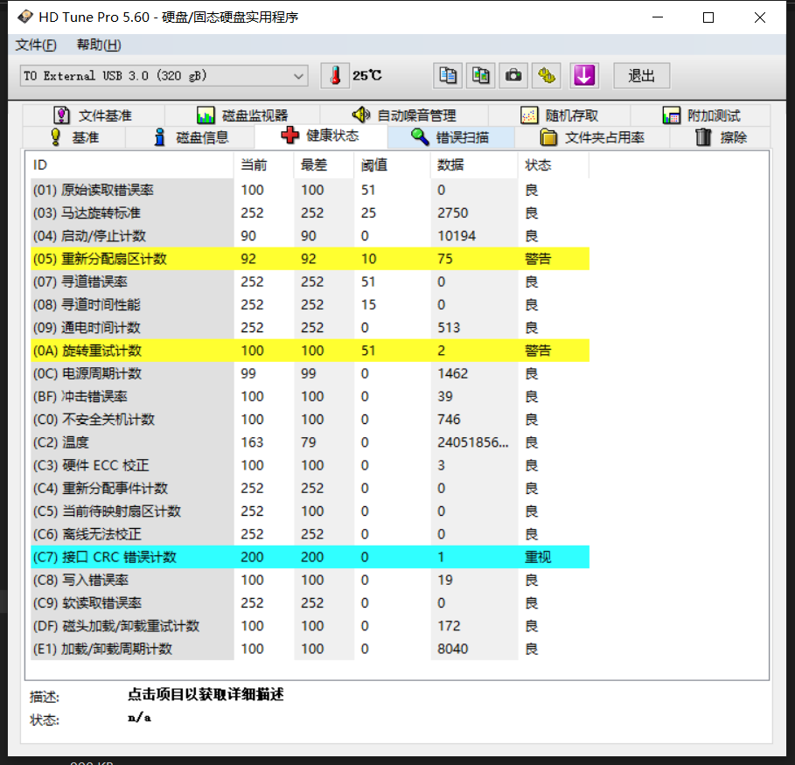795x765 pixels.
Task: Switch to the 磁盘监视器 tab
Action: coord(242,115)
